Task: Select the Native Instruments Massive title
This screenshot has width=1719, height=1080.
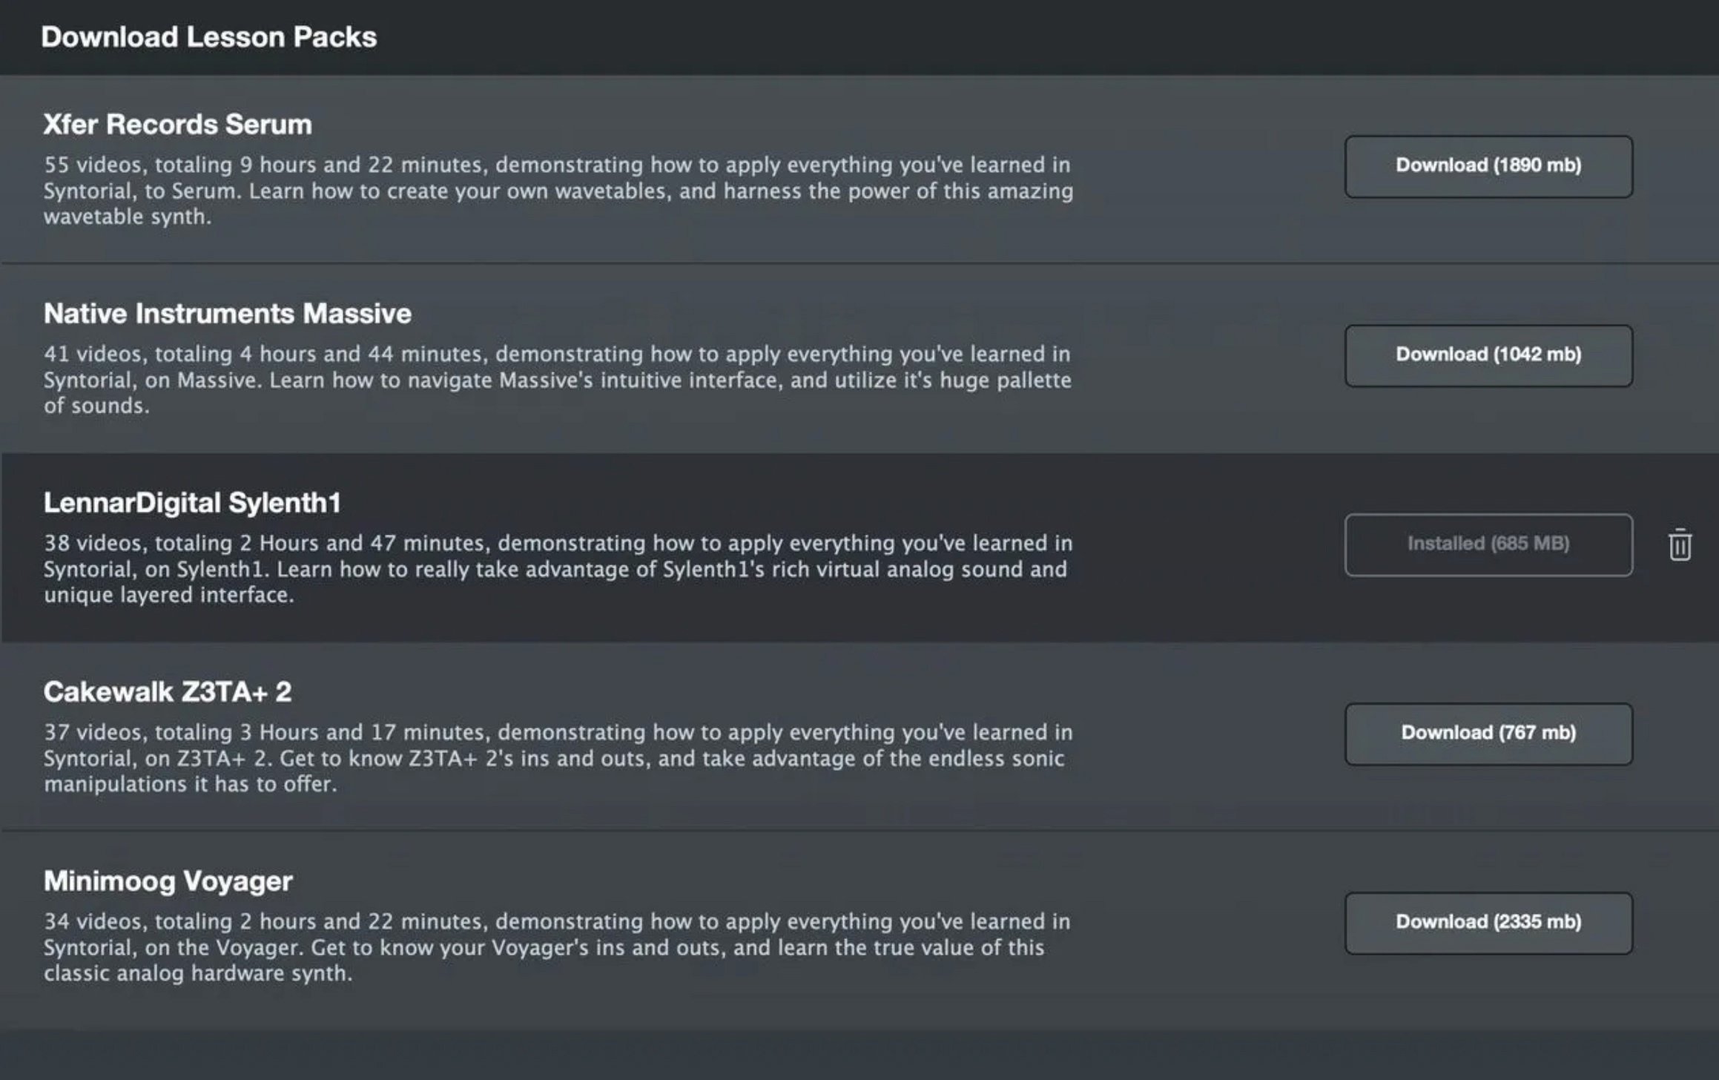Action: click(x=227, y=313)
